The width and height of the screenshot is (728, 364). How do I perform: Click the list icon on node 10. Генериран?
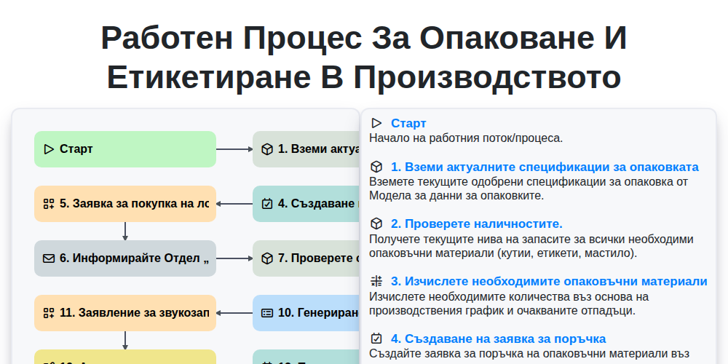coord(267,313)
